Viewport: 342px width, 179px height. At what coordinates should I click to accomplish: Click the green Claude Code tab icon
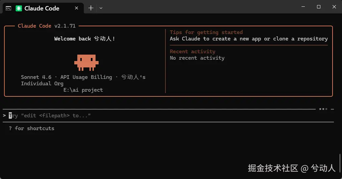point(19,8)
